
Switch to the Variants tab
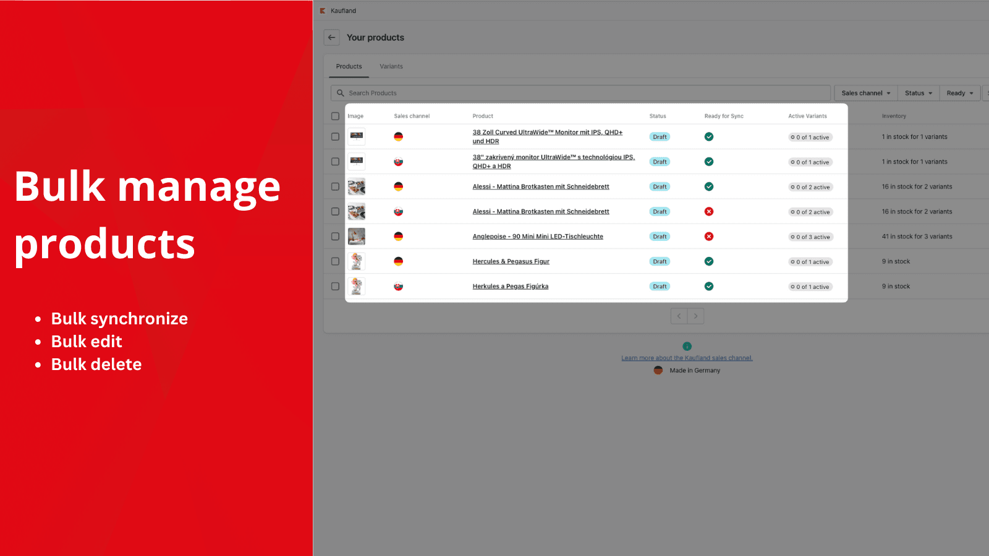click(391, 66)
